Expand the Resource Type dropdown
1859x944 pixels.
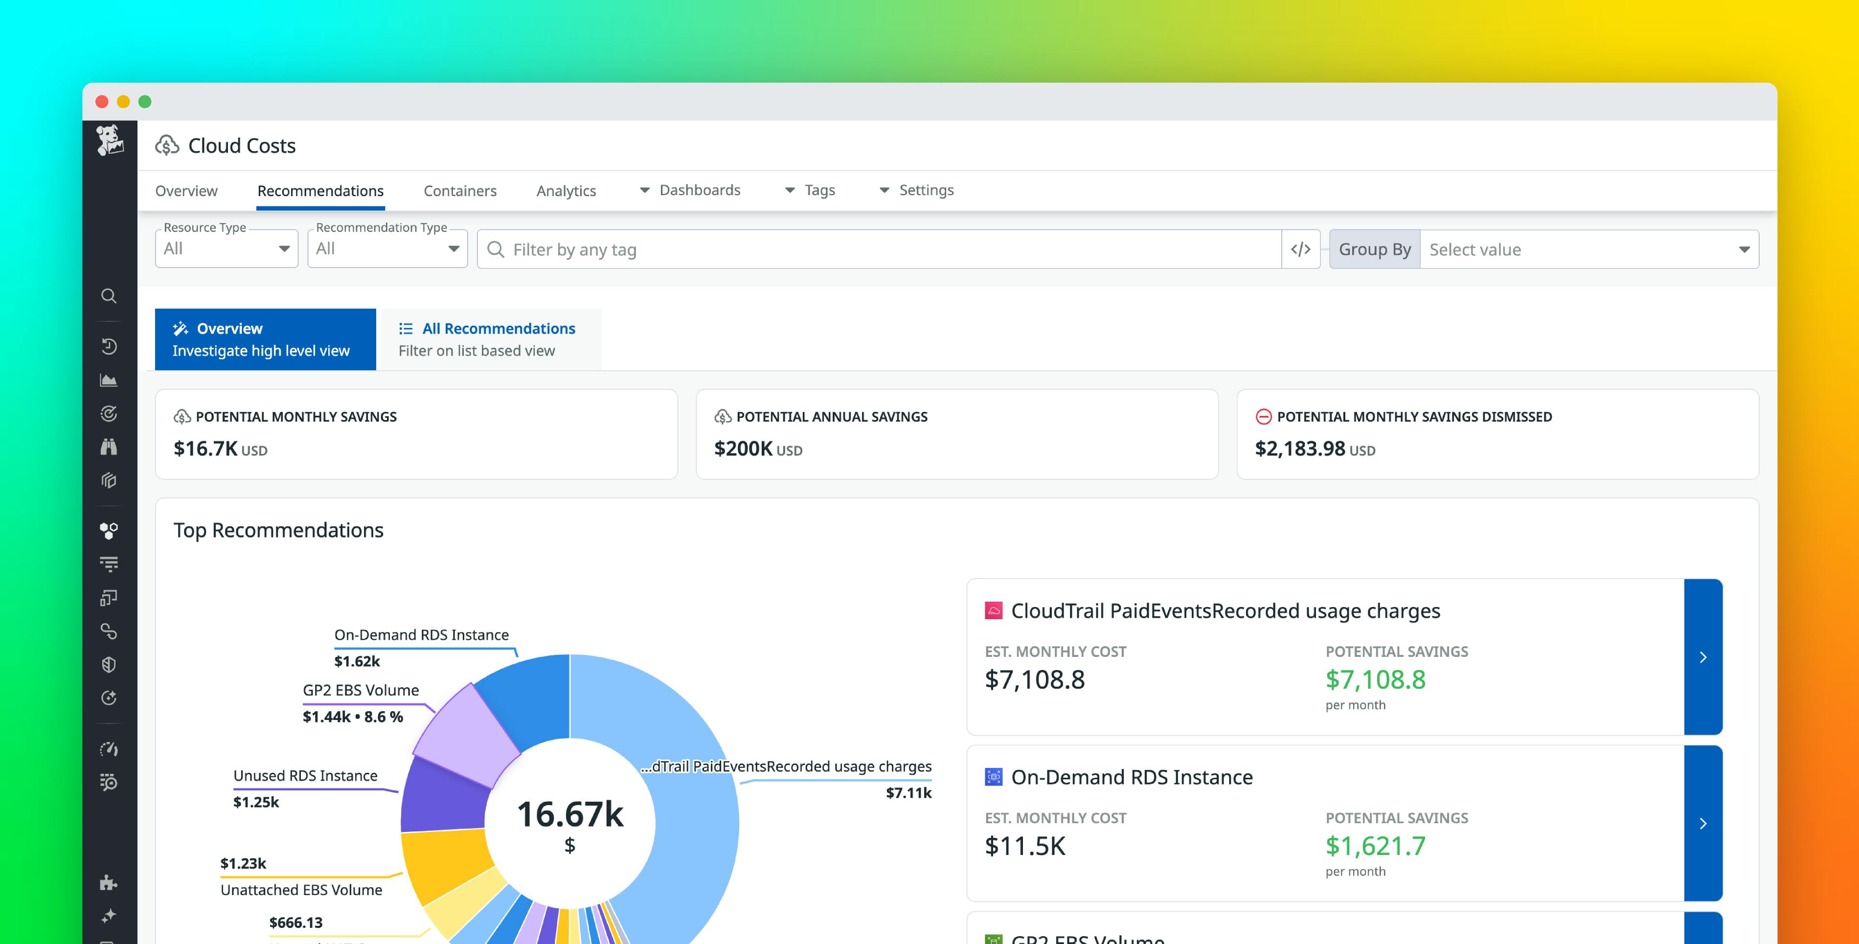point(226,248)
